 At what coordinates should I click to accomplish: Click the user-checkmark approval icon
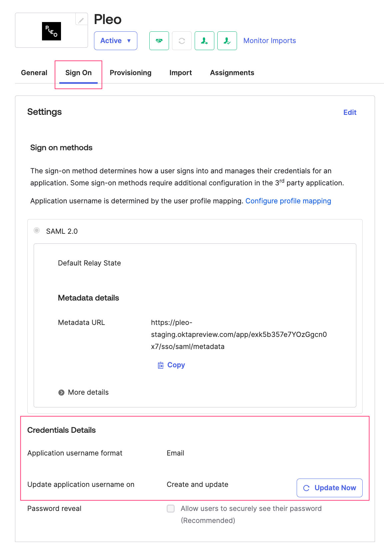point(227,40)
